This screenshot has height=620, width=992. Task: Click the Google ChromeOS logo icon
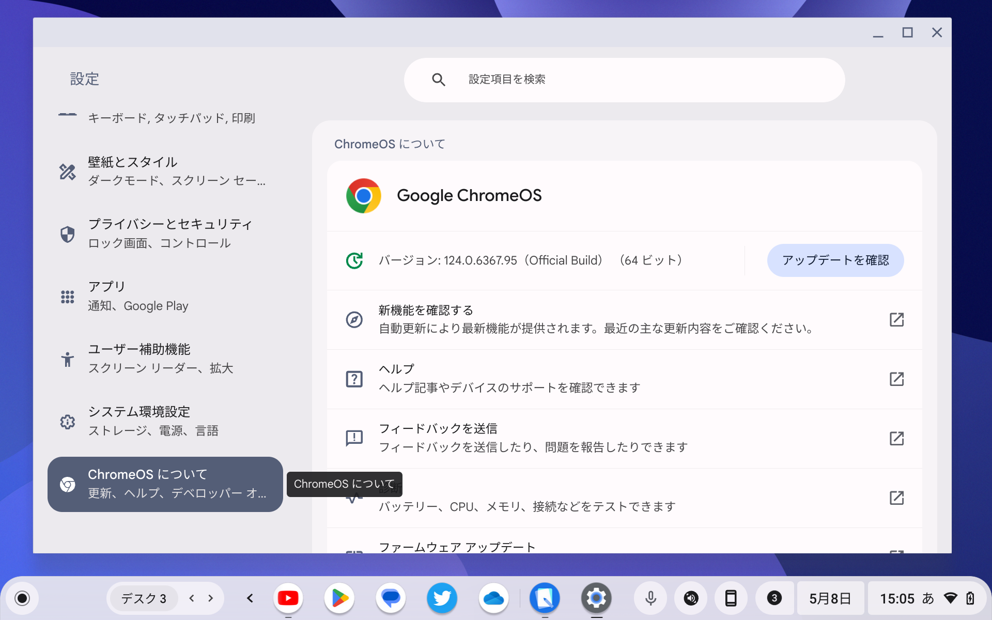point(363,195)
